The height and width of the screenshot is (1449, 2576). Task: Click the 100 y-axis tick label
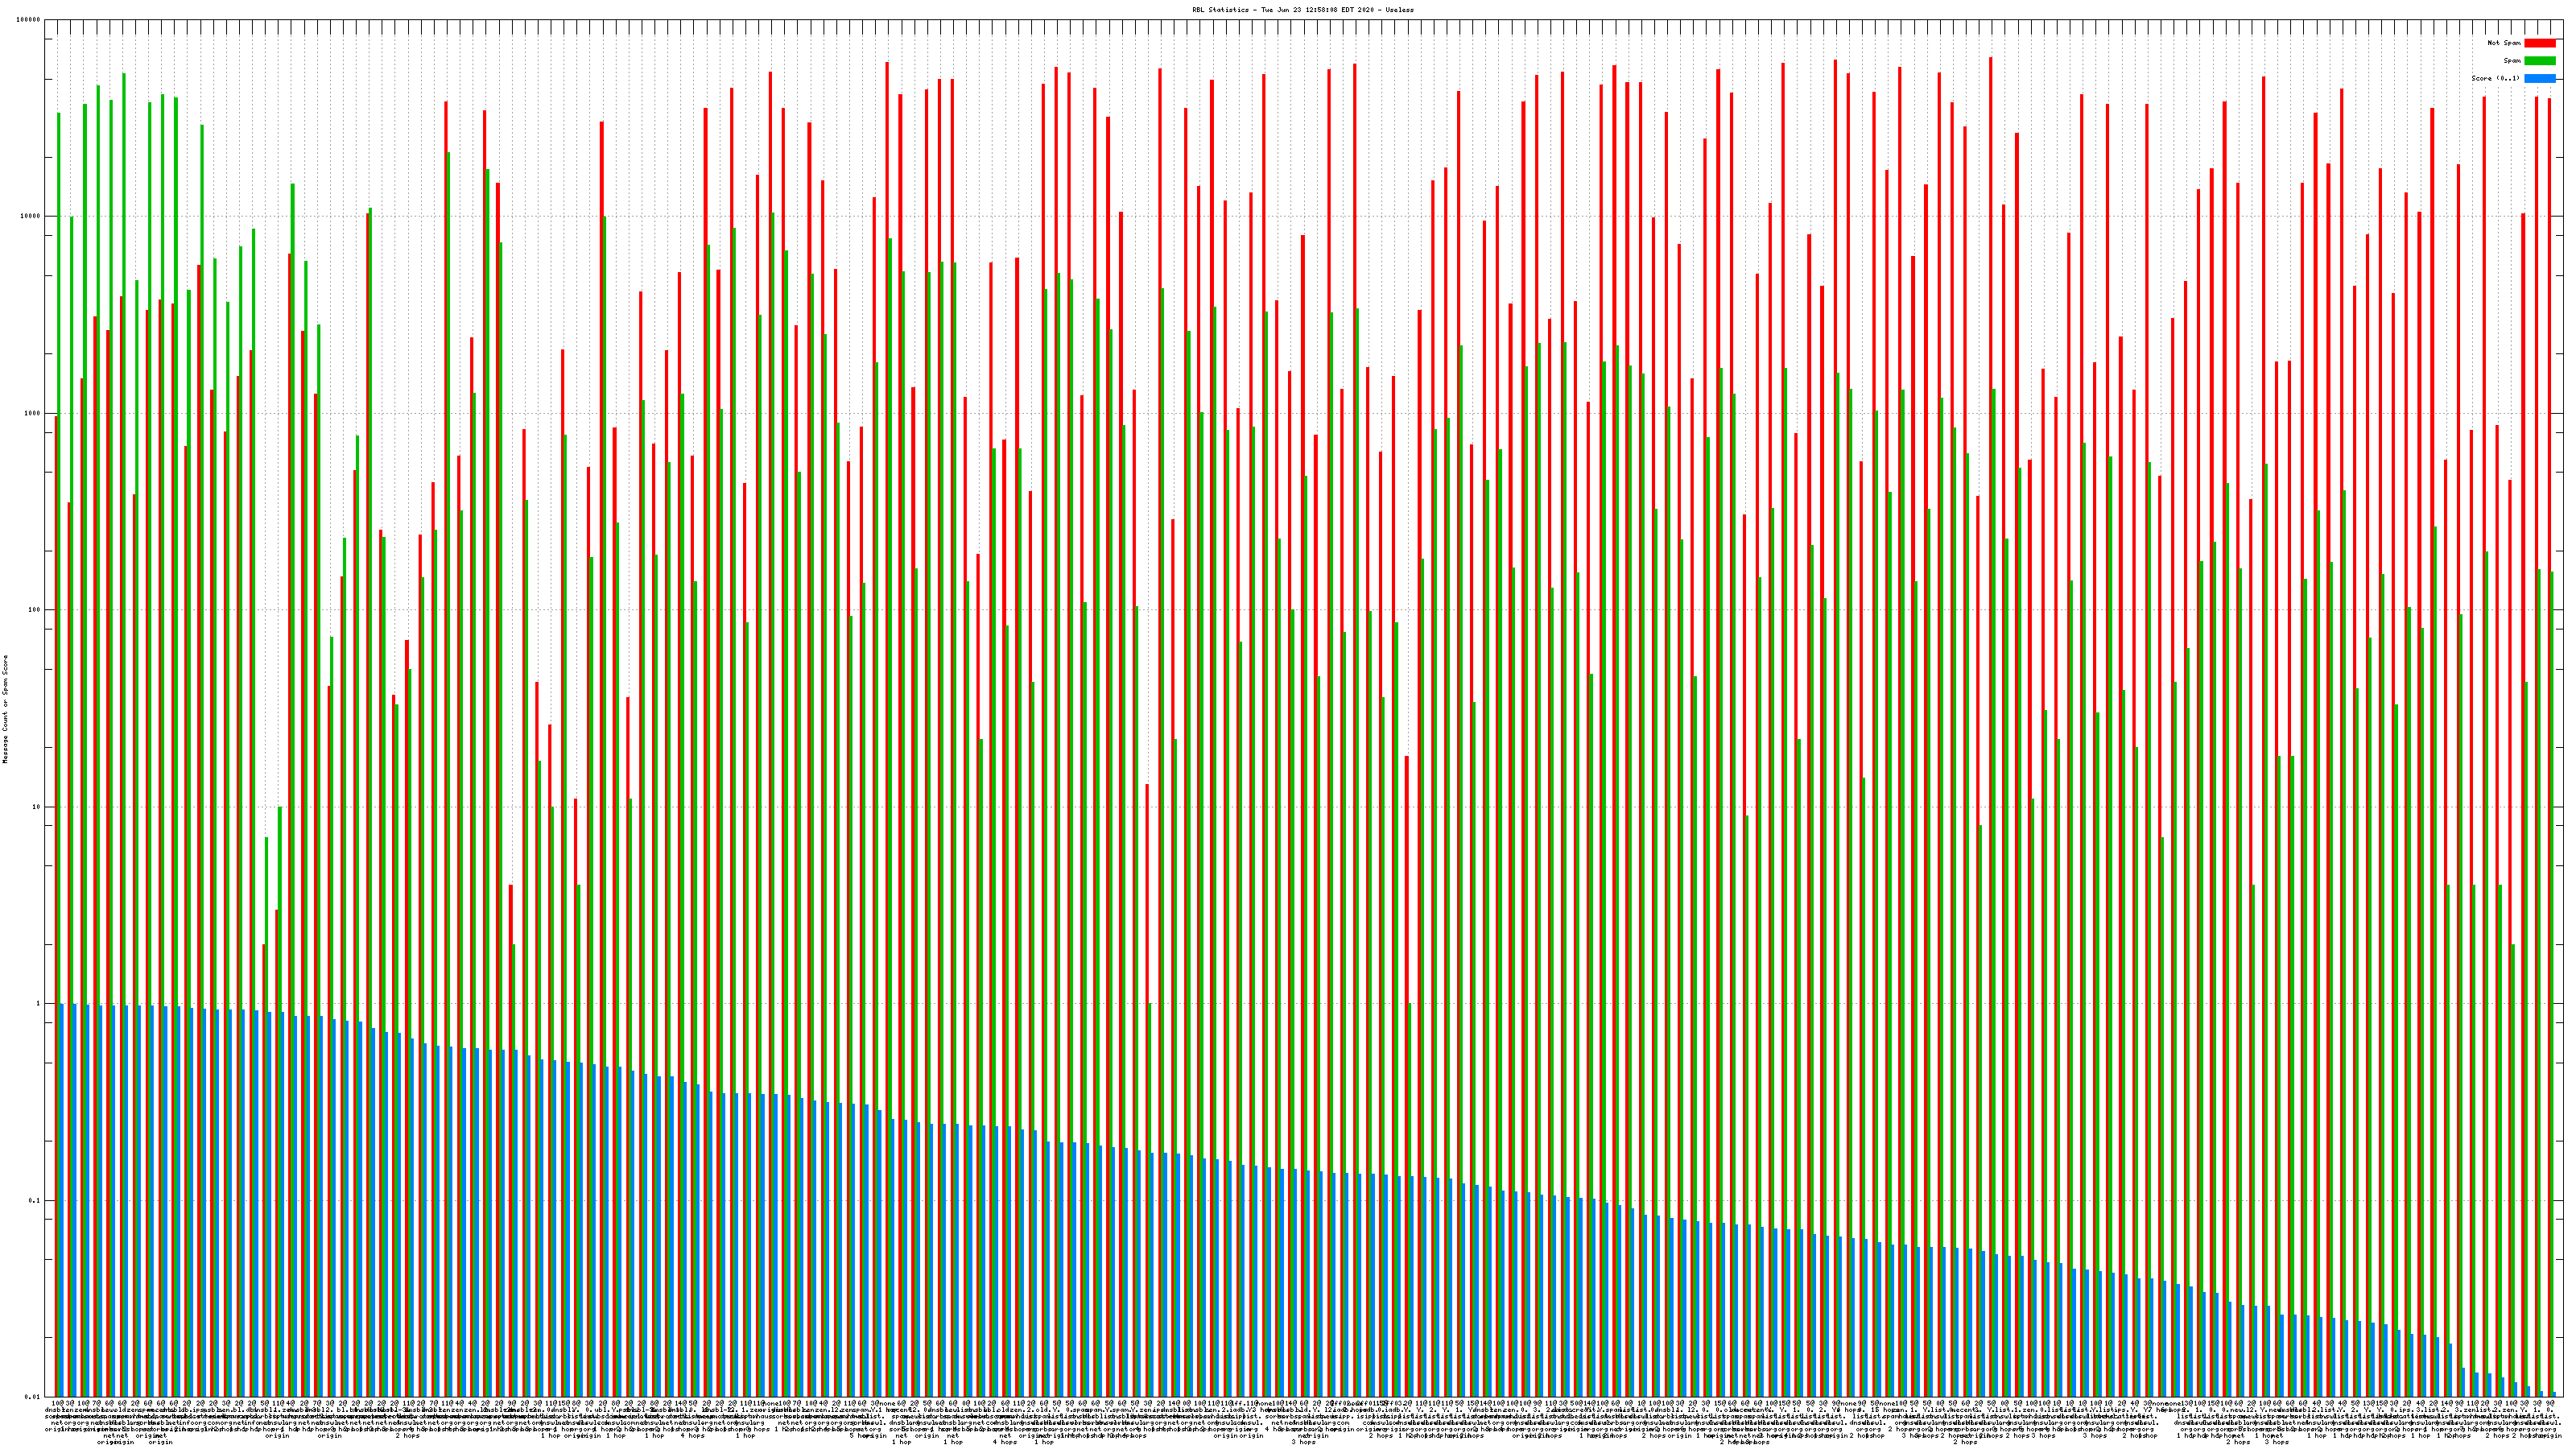pos(35,610)
